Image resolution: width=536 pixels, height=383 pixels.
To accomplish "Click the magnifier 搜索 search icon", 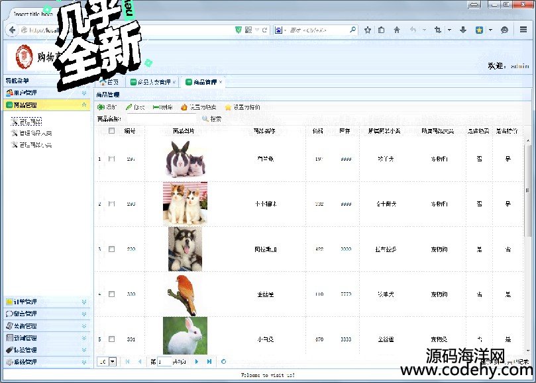I will (205, 118).
